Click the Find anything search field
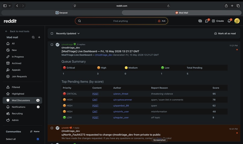This screenshot has height=144, width=243. 120,21
